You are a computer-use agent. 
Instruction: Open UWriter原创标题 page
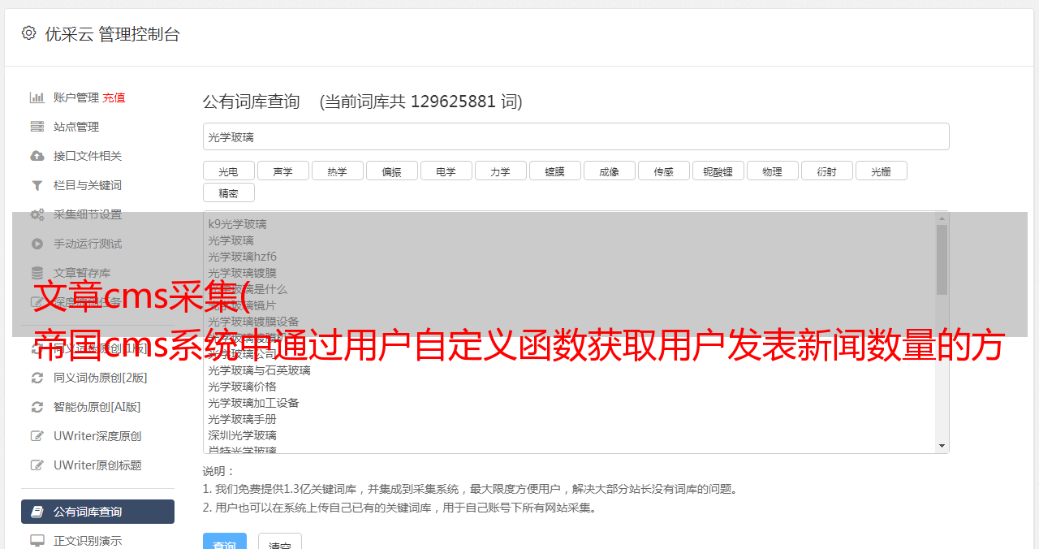click(97, 465)
